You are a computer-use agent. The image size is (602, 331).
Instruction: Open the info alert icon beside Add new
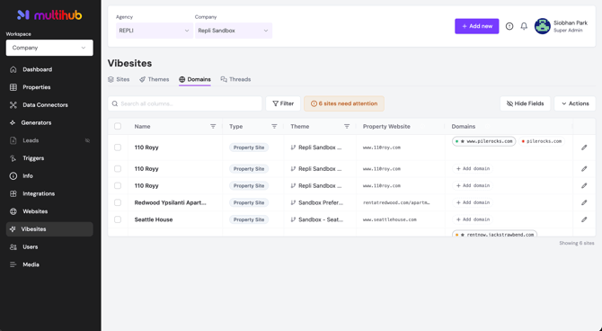[509, 26]
